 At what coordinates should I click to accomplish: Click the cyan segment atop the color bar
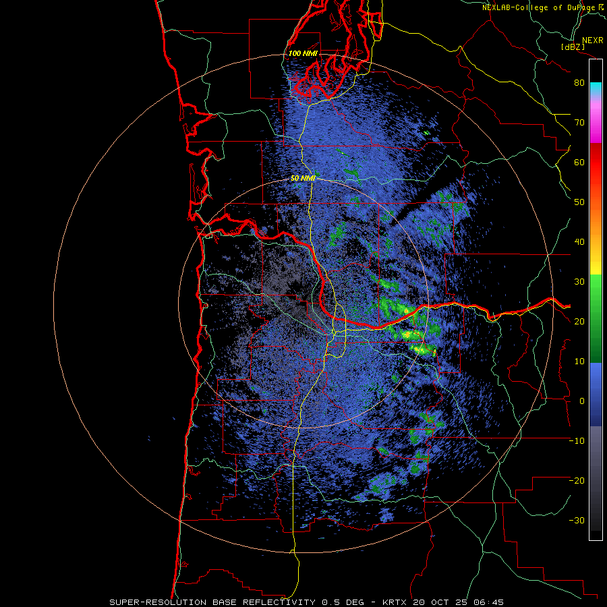pyautogui.click(x=596, y=88)
